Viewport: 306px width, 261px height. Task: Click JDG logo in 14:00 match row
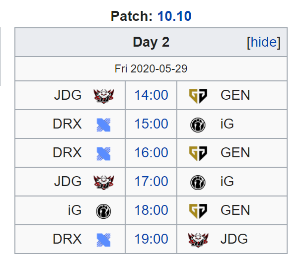[104, 96]
